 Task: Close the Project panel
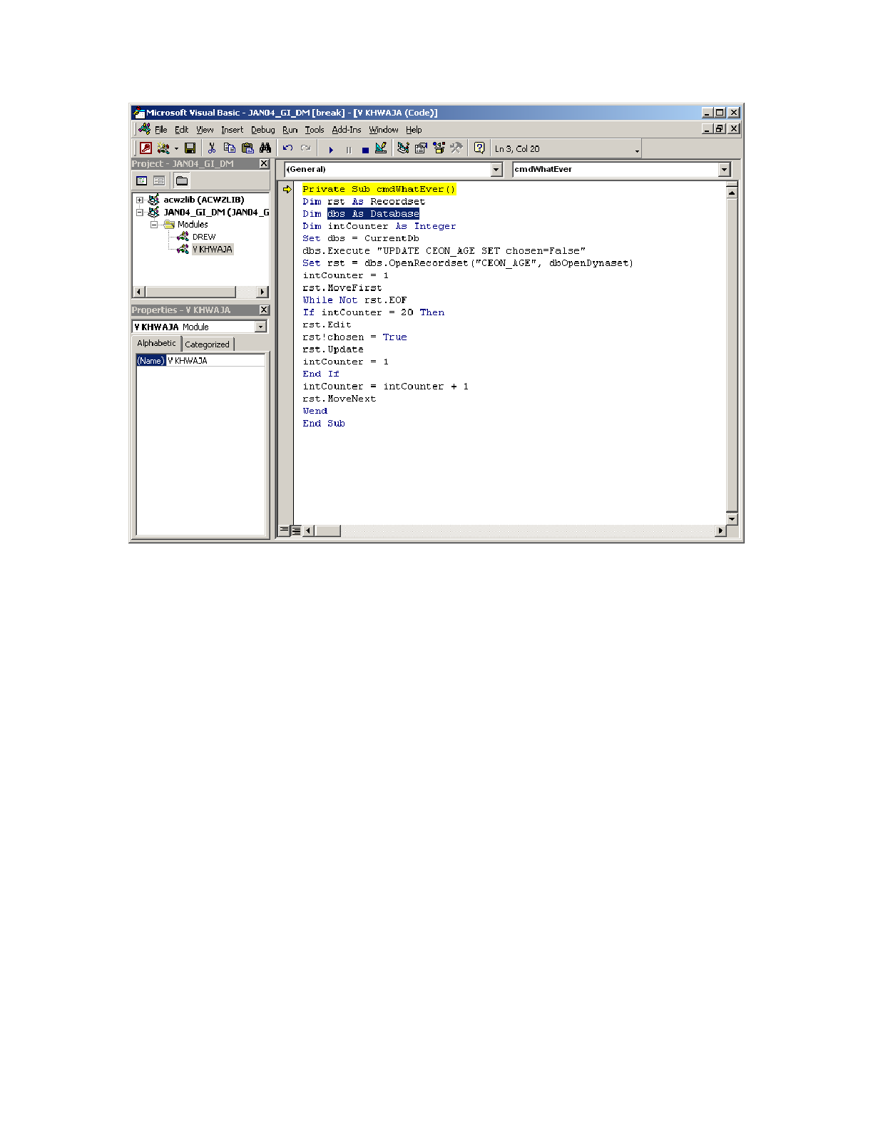coord(264,164)
